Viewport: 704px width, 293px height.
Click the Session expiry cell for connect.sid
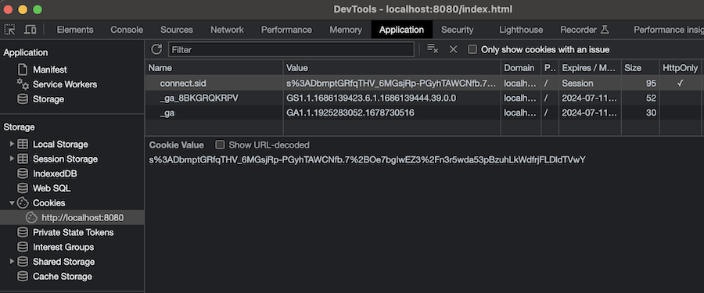(590, 83)
